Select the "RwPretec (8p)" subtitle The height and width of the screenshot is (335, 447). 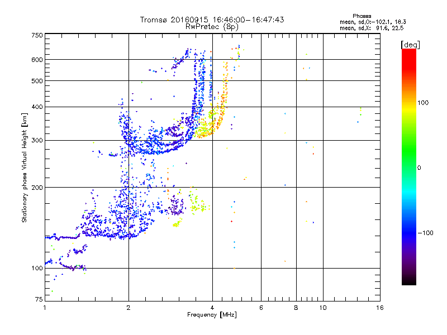212,27
